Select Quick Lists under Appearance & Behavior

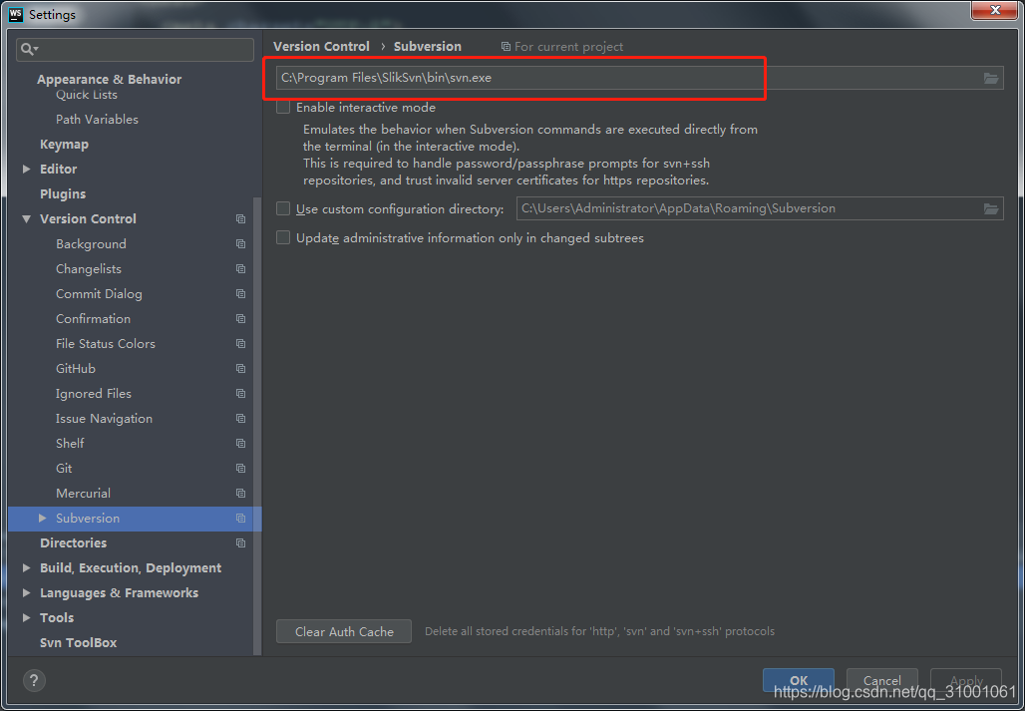click(x=87, y=95)
